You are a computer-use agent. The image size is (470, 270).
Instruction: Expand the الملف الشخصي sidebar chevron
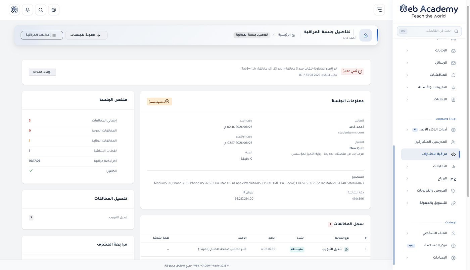(407, 233)
